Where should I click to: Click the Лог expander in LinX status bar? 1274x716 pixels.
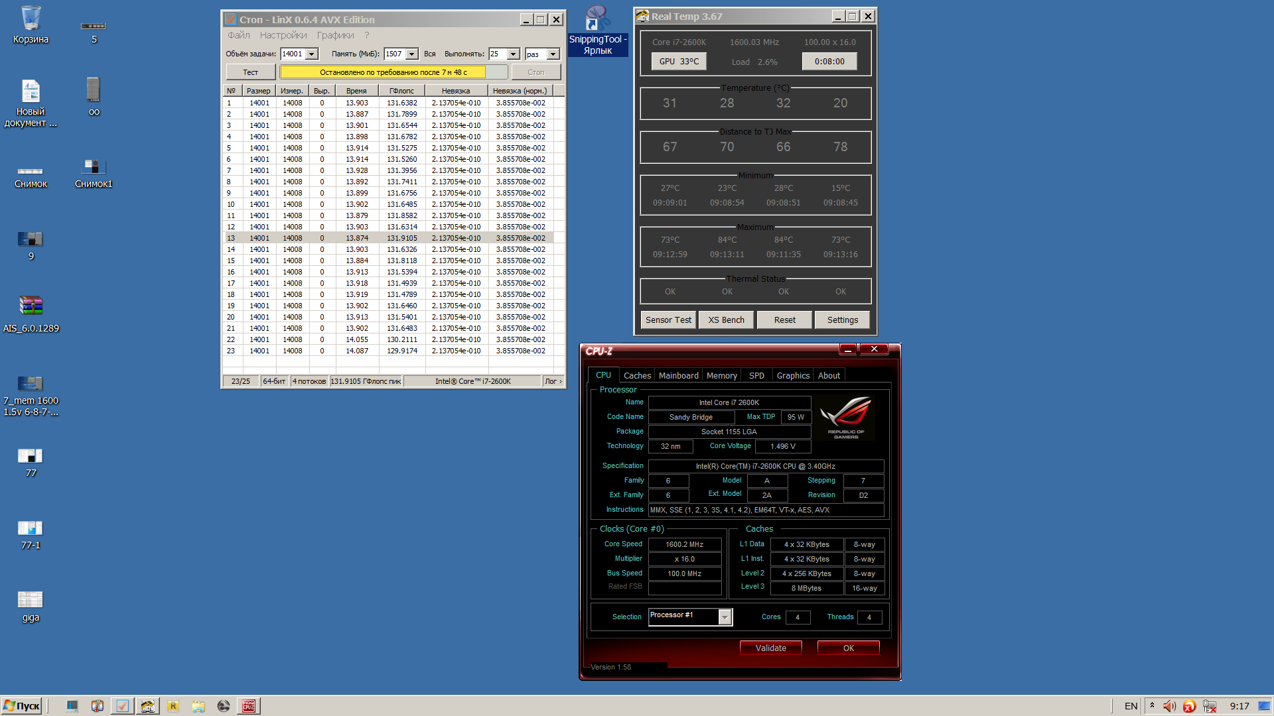click(x=553, y=381)
